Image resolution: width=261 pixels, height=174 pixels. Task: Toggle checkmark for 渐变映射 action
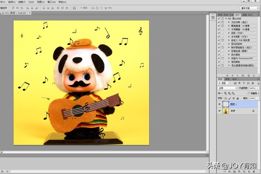[219, 62]
